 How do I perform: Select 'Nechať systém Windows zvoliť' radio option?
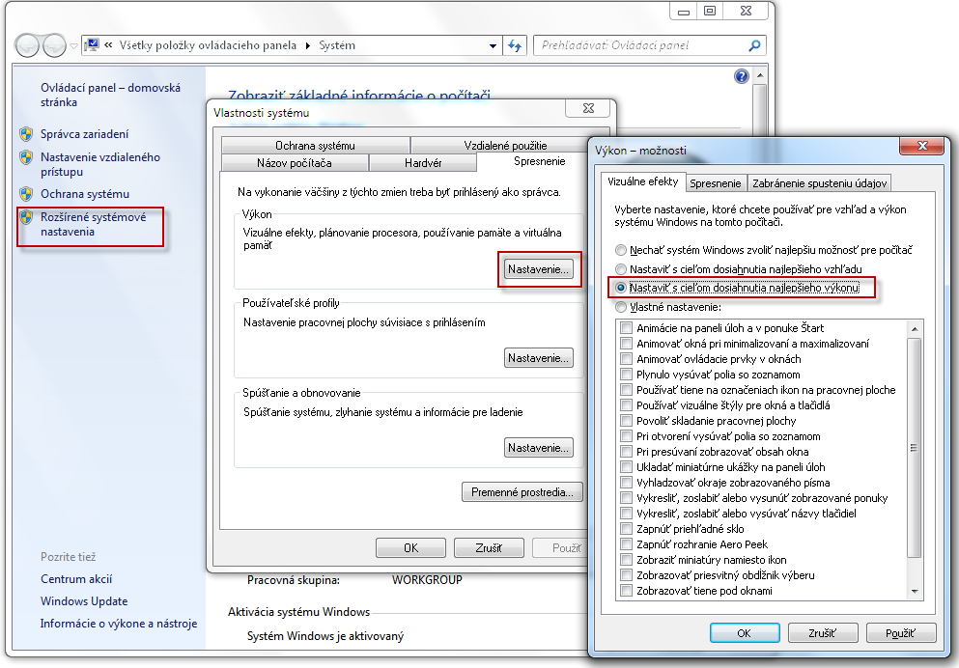click(621, 250)
